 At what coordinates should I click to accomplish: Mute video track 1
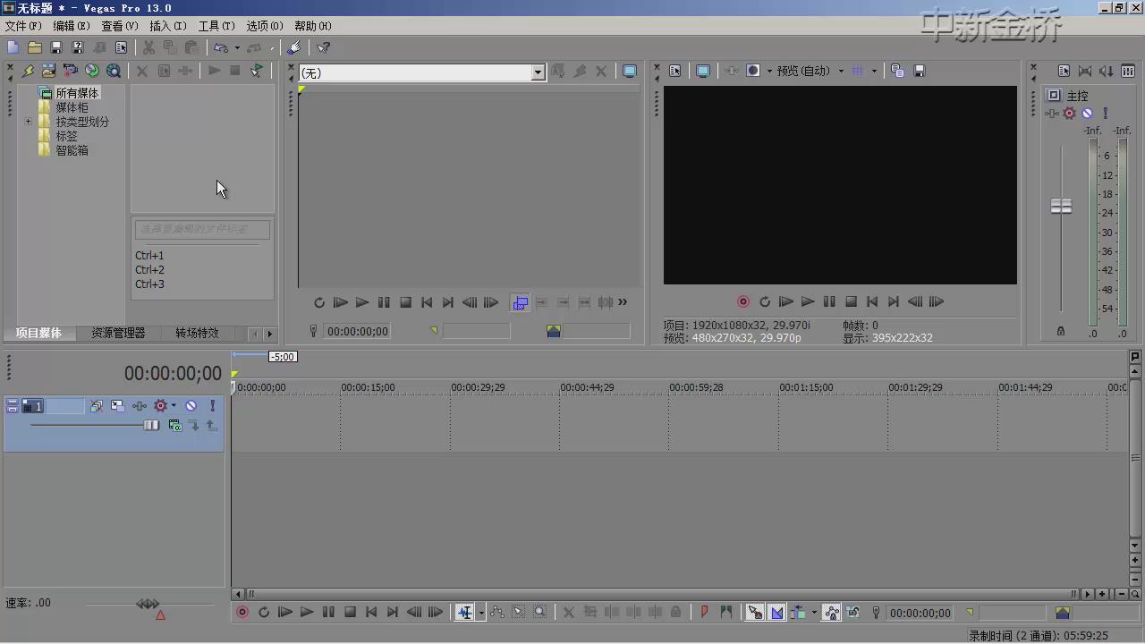click(191, 406)
